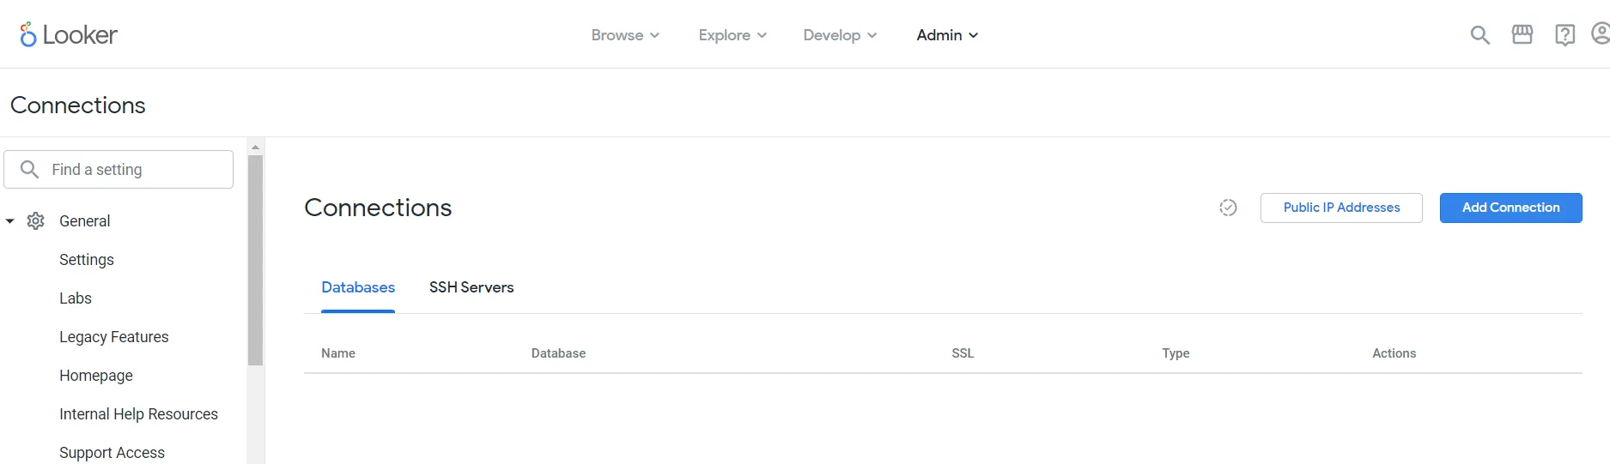Select the Databases tab

point(358,287)
